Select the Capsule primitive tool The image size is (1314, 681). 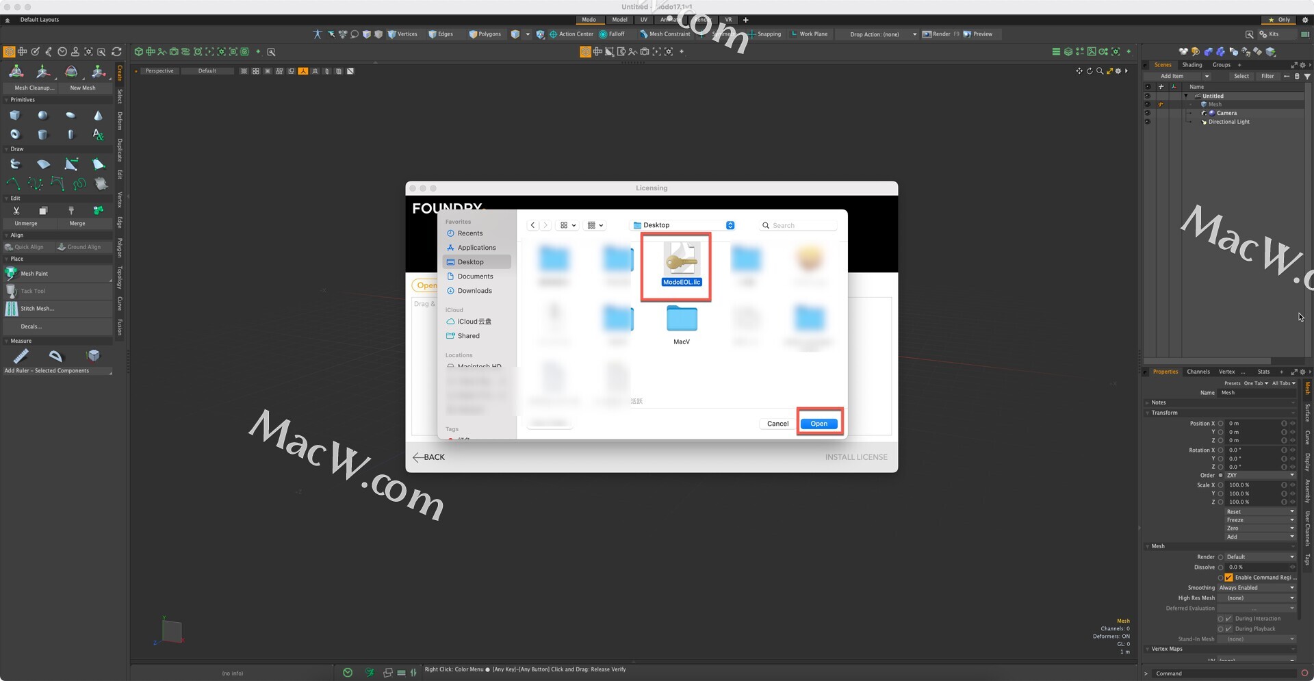70,134
